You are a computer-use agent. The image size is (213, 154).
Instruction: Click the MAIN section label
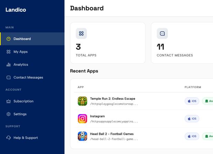[x=10, y=27]
